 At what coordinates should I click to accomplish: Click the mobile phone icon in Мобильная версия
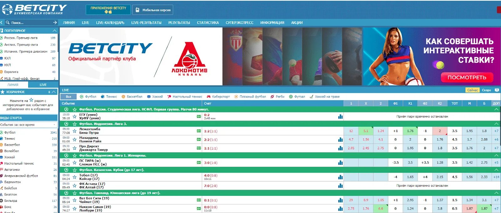137,10
